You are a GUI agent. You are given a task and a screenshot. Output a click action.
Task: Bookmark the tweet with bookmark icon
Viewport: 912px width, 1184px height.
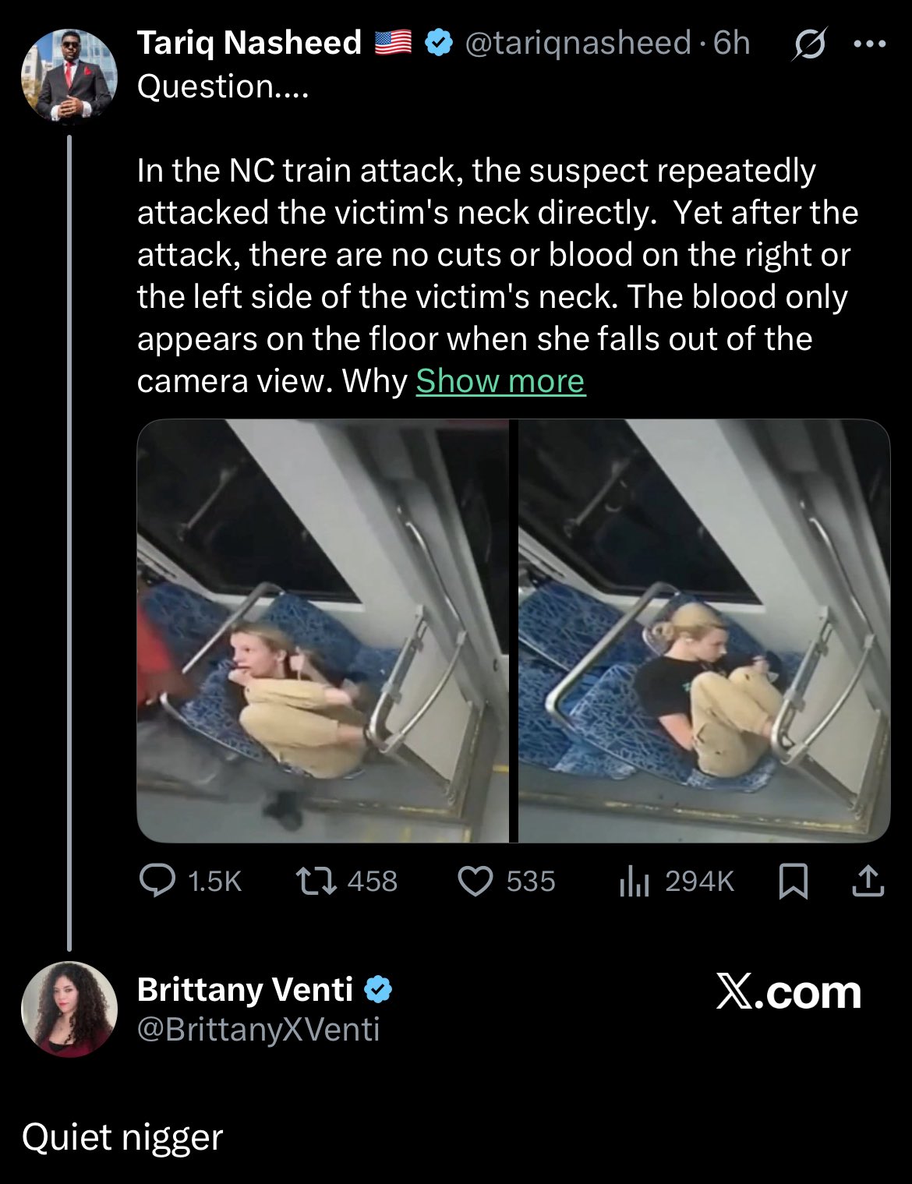click(x=794, y=882)
